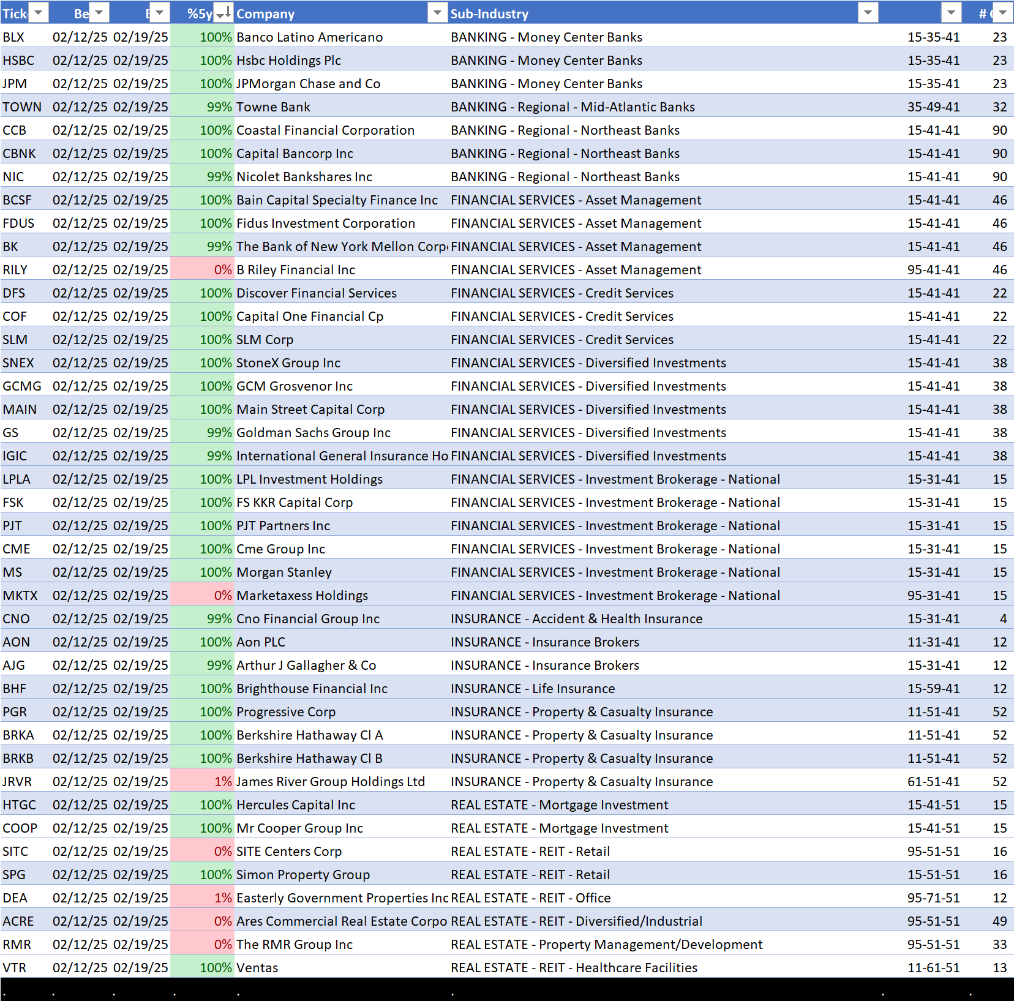Select the Sub-Industry header cell
Image resolution: width=1014 pixels, height=1001 pixels.
[664, 13]
